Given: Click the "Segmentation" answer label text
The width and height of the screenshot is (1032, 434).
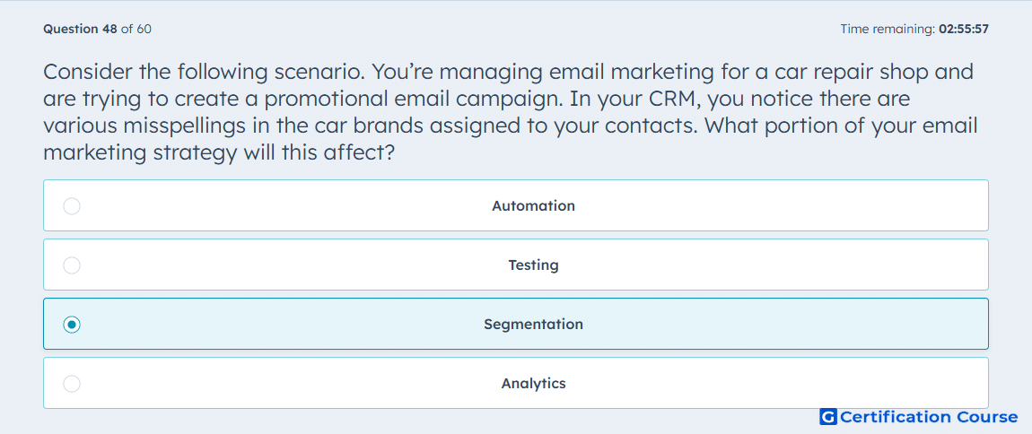Looking at the screenshot, I should pos(533,325).
